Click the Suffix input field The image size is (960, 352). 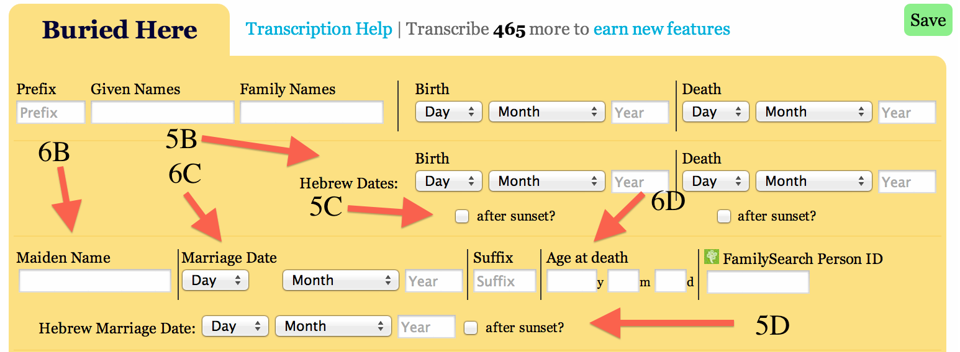[x=504, y=281]
